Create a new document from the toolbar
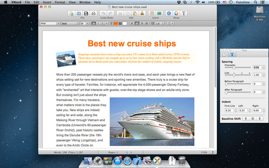This screenshot has height=168, width=269. [71, 13]
